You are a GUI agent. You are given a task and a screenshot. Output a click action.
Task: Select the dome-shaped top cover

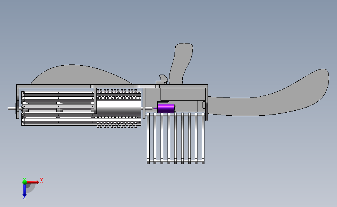82,75
